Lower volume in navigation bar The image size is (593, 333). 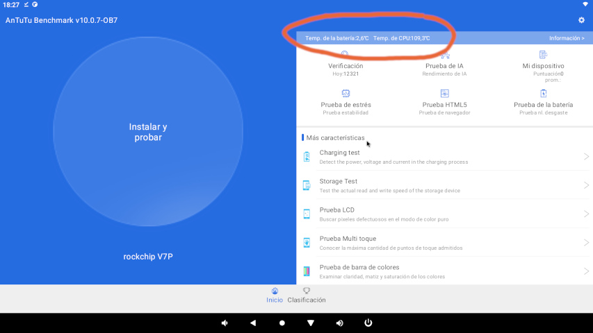(225, 323)
